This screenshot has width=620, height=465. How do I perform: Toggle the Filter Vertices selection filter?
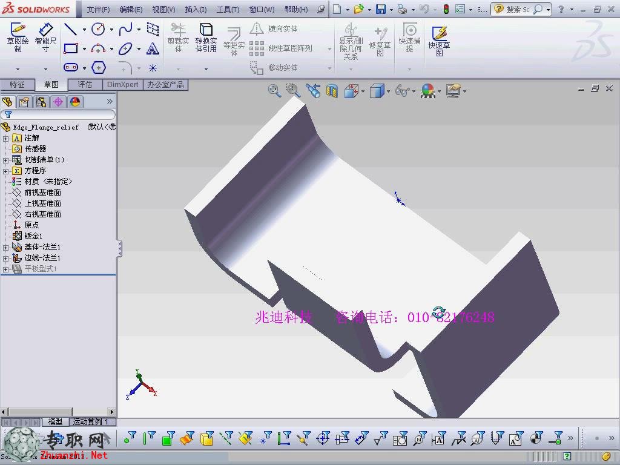130,438
